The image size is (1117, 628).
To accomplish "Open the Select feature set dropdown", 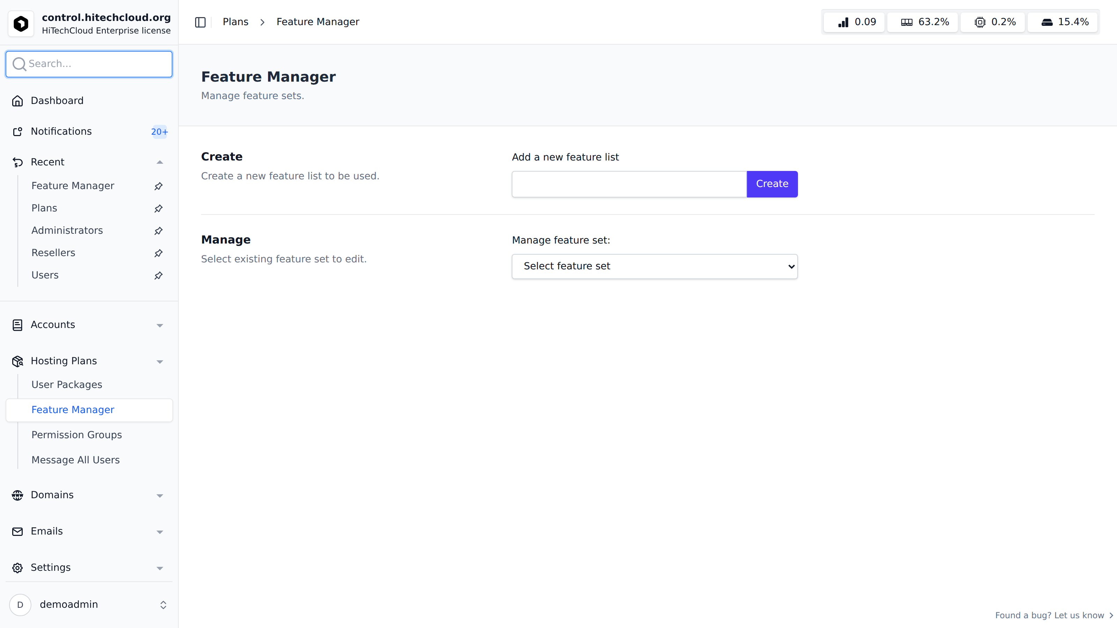I will coord(654,266).
